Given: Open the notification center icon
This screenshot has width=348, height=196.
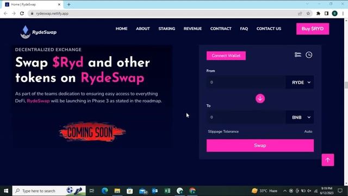Looking at the screenshot, I should coord(340,191).
